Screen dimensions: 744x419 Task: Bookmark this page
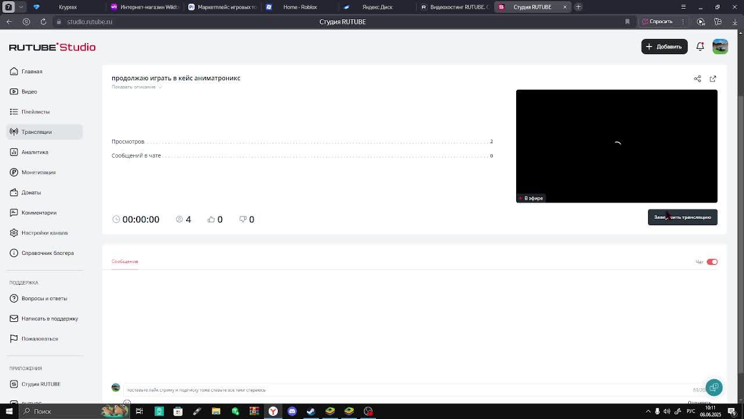click(x=627, y=22)
